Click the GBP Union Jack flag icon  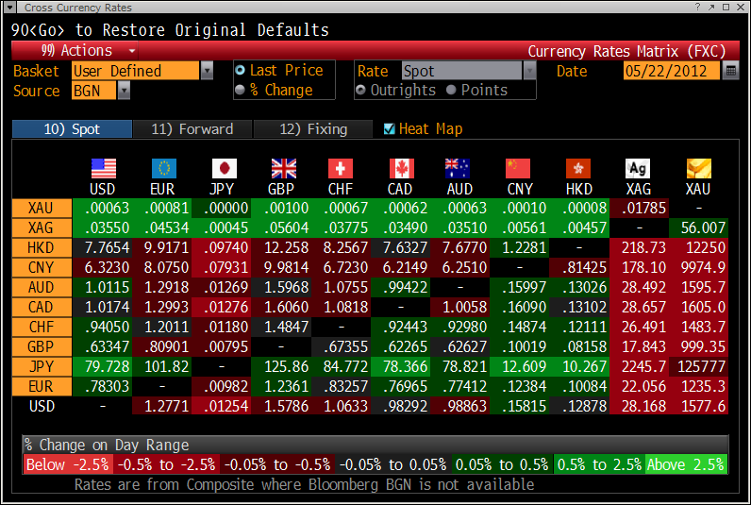click(283, 168)
